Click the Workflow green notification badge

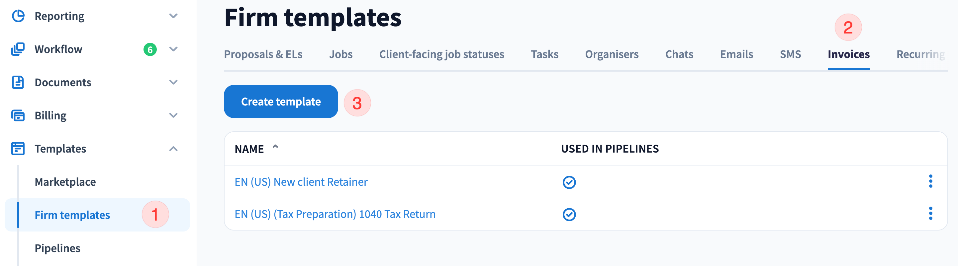pyautogui.click(x=150, y=49)
